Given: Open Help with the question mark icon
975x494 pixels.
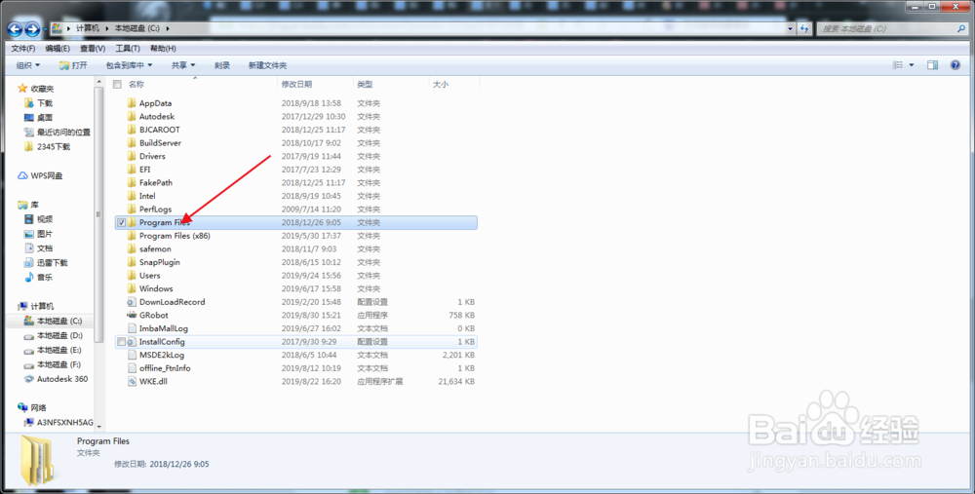Looking at the screenshot, I should (955, 65).
